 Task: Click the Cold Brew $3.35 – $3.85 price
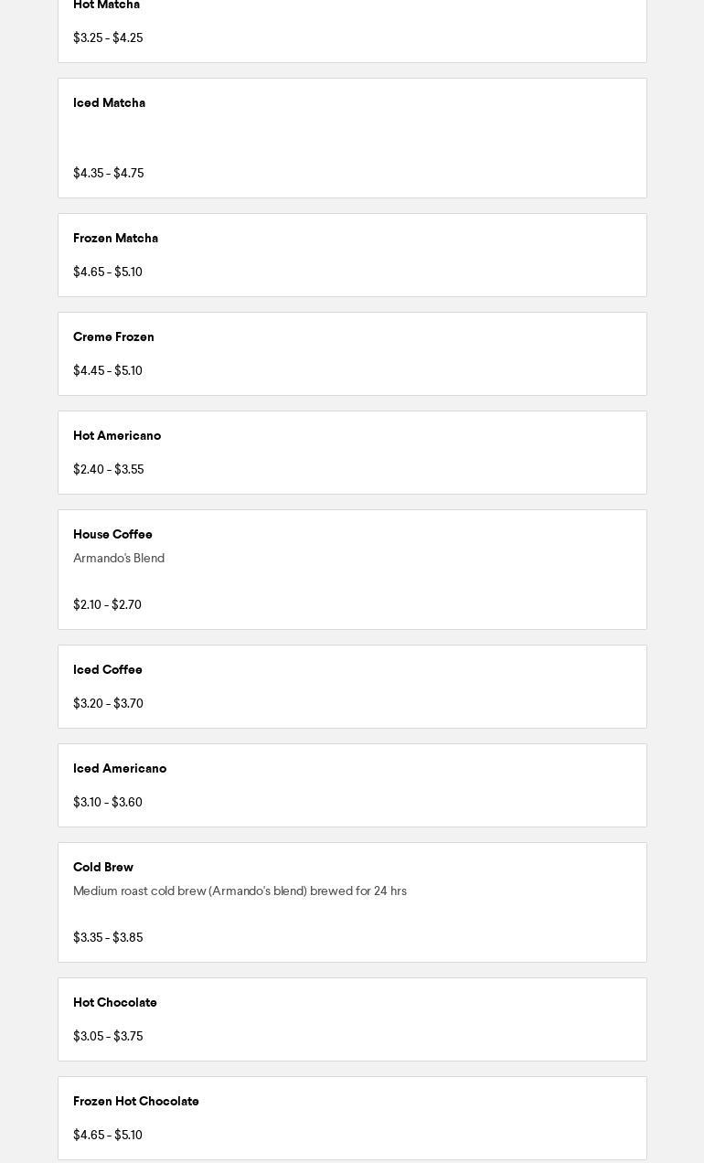pyautogui.click(x=108, y=938)
